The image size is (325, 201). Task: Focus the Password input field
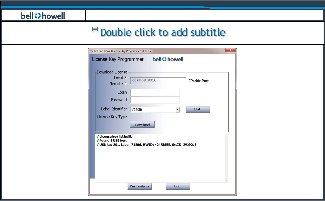[x=155, y=100]
